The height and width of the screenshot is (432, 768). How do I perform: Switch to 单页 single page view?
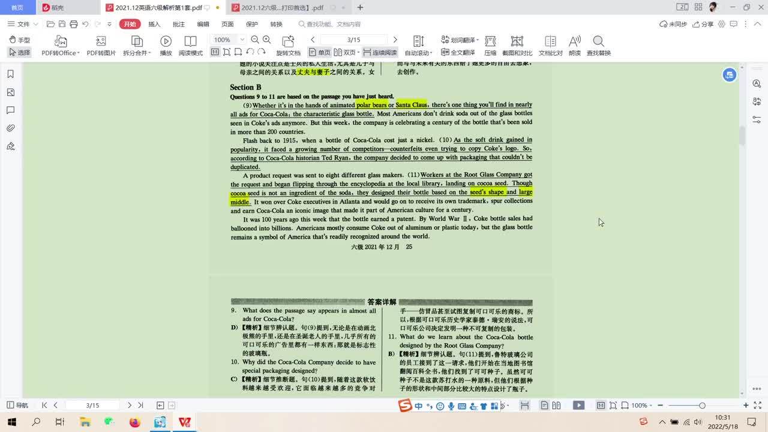[320, 53]
